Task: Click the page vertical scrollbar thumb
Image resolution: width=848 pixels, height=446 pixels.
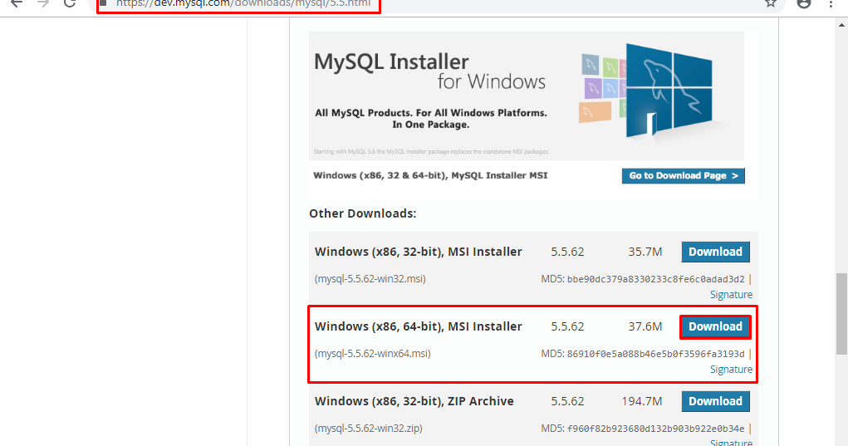Action: [841, 314]
